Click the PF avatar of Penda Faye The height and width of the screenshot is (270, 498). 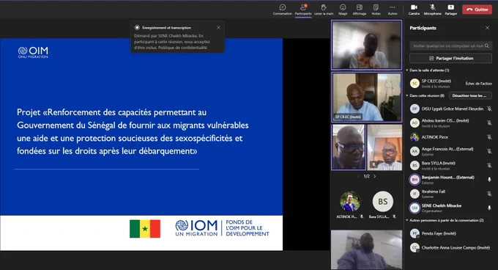coord(415,233)
